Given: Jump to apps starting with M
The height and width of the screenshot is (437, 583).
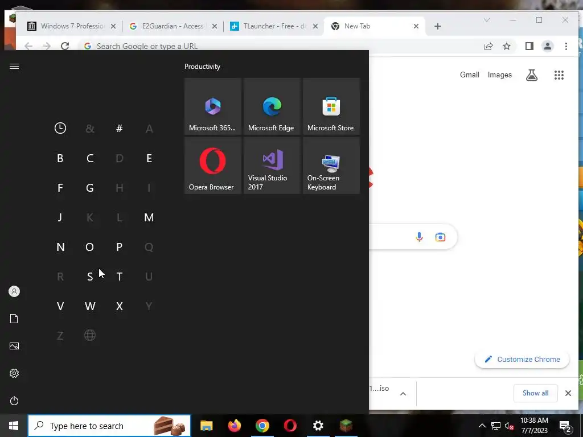Looking at the screenshot, I should 149,217.
